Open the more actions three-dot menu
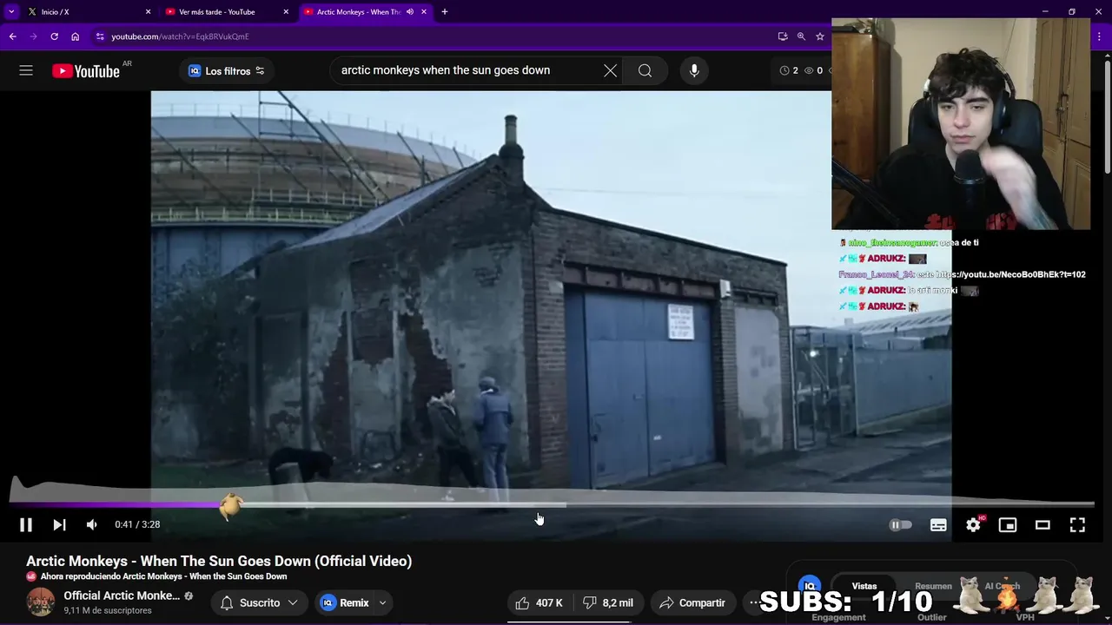The width and height of the screenshot is (1112, 625). (754, 602)
